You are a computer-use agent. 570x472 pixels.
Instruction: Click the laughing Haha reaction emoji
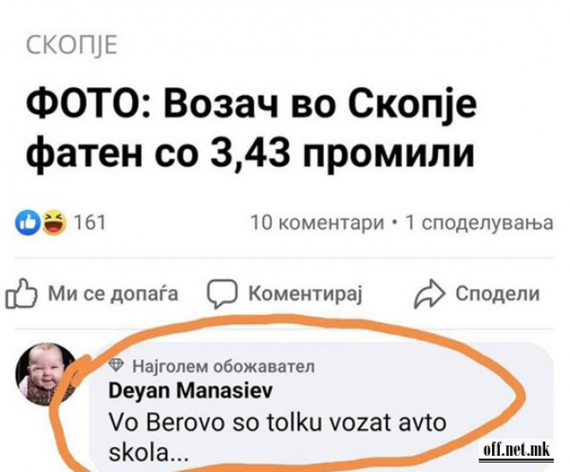pyautogui.click(x=55, y=223)
